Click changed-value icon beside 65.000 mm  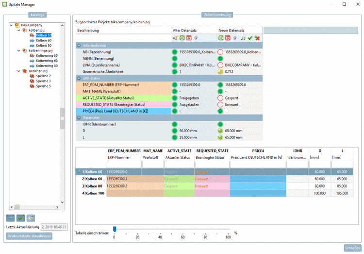[x=220, y=137]
